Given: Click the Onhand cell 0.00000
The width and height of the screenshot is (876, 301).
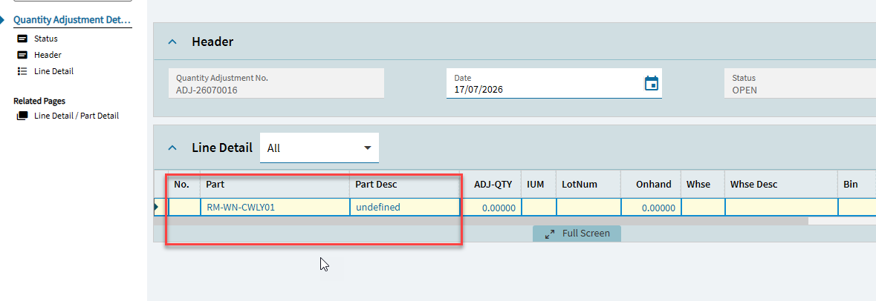Looking at the screenshot, I should (651, 208).
